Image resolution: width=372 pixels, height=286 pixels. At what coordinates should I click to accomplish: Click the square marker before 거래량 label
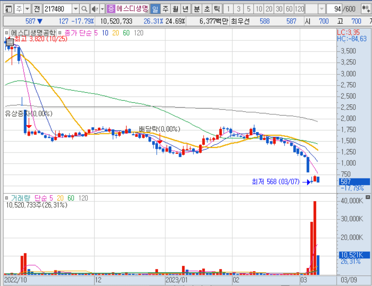pyautogui.click(x=7, y=198)
